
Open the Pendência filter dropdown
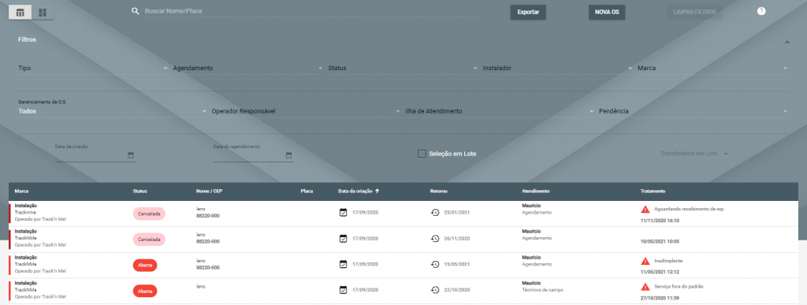694,111
